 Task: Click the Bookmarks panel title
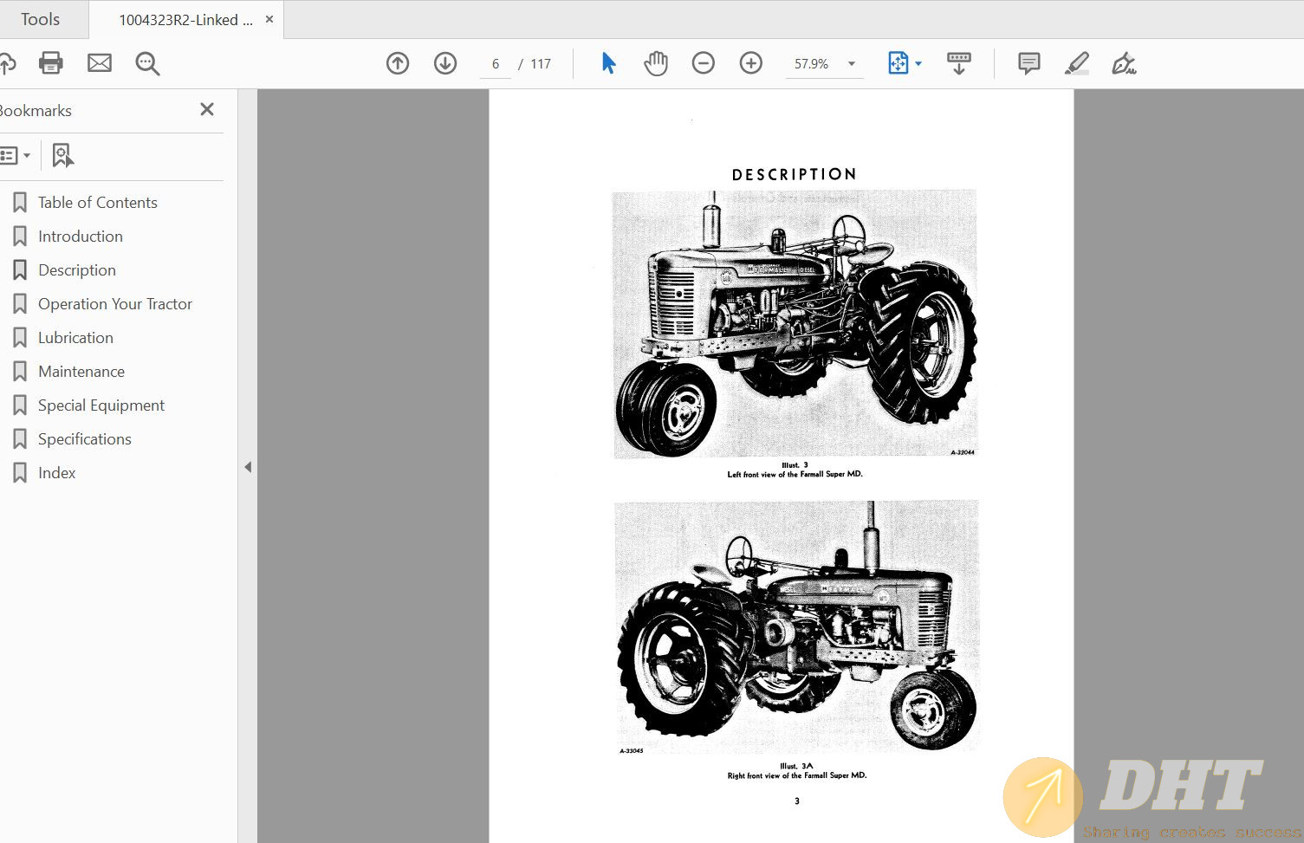tap(35, 111)
